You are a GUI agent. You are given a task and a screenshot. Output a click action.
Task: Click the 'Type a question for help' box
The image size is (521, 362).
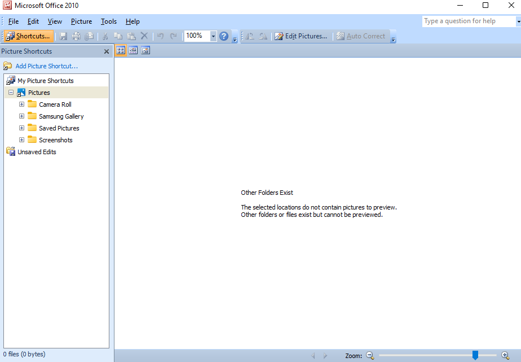tap(468, 21)
